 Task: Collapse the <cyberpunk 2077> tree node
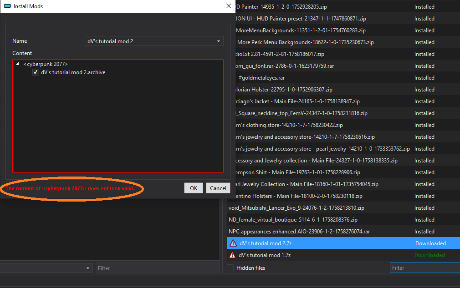18,64
